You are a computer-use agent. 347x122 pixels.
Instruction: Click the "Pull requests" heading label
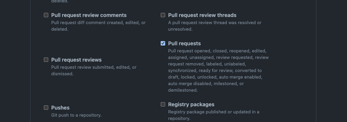[x=184, y=43]
